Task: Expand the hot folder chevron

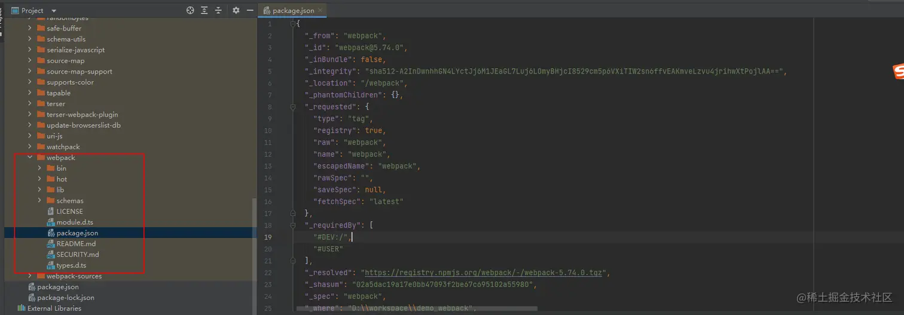Action: (x=39, y=179)
